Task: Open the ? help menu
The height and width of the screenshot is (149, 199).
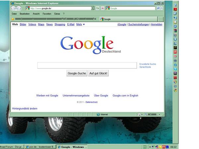Action: (64, 14)
